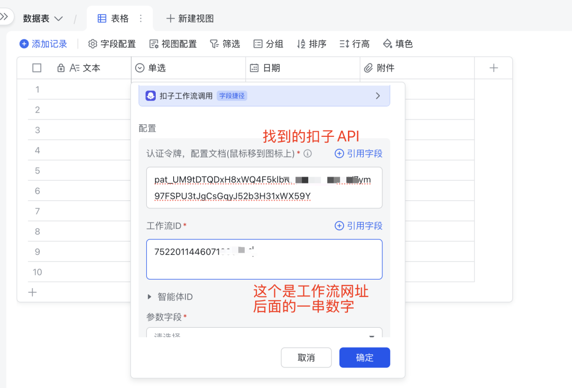Click the 单选 column header
Image resolution: width=572 pixels, height=388 pixels.
(x=188, y=68)
